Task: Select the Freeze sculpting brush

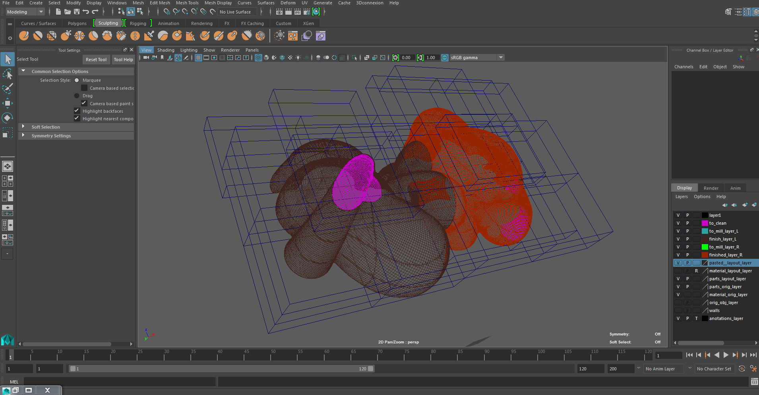Action: click(x=260, y=36)
